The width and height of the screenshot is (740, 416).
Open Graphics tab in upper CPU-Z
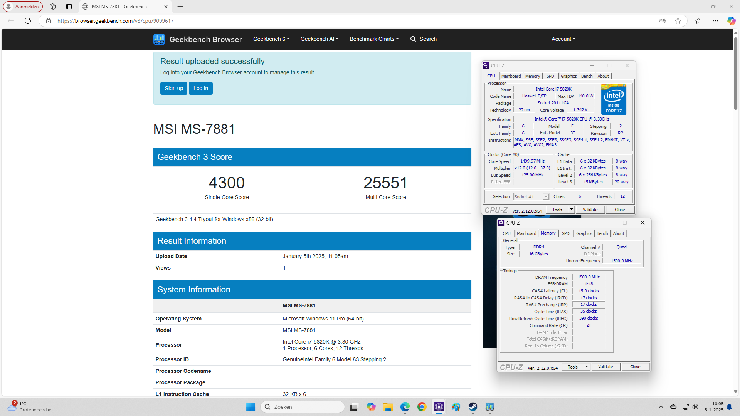(x=568, y=76)
